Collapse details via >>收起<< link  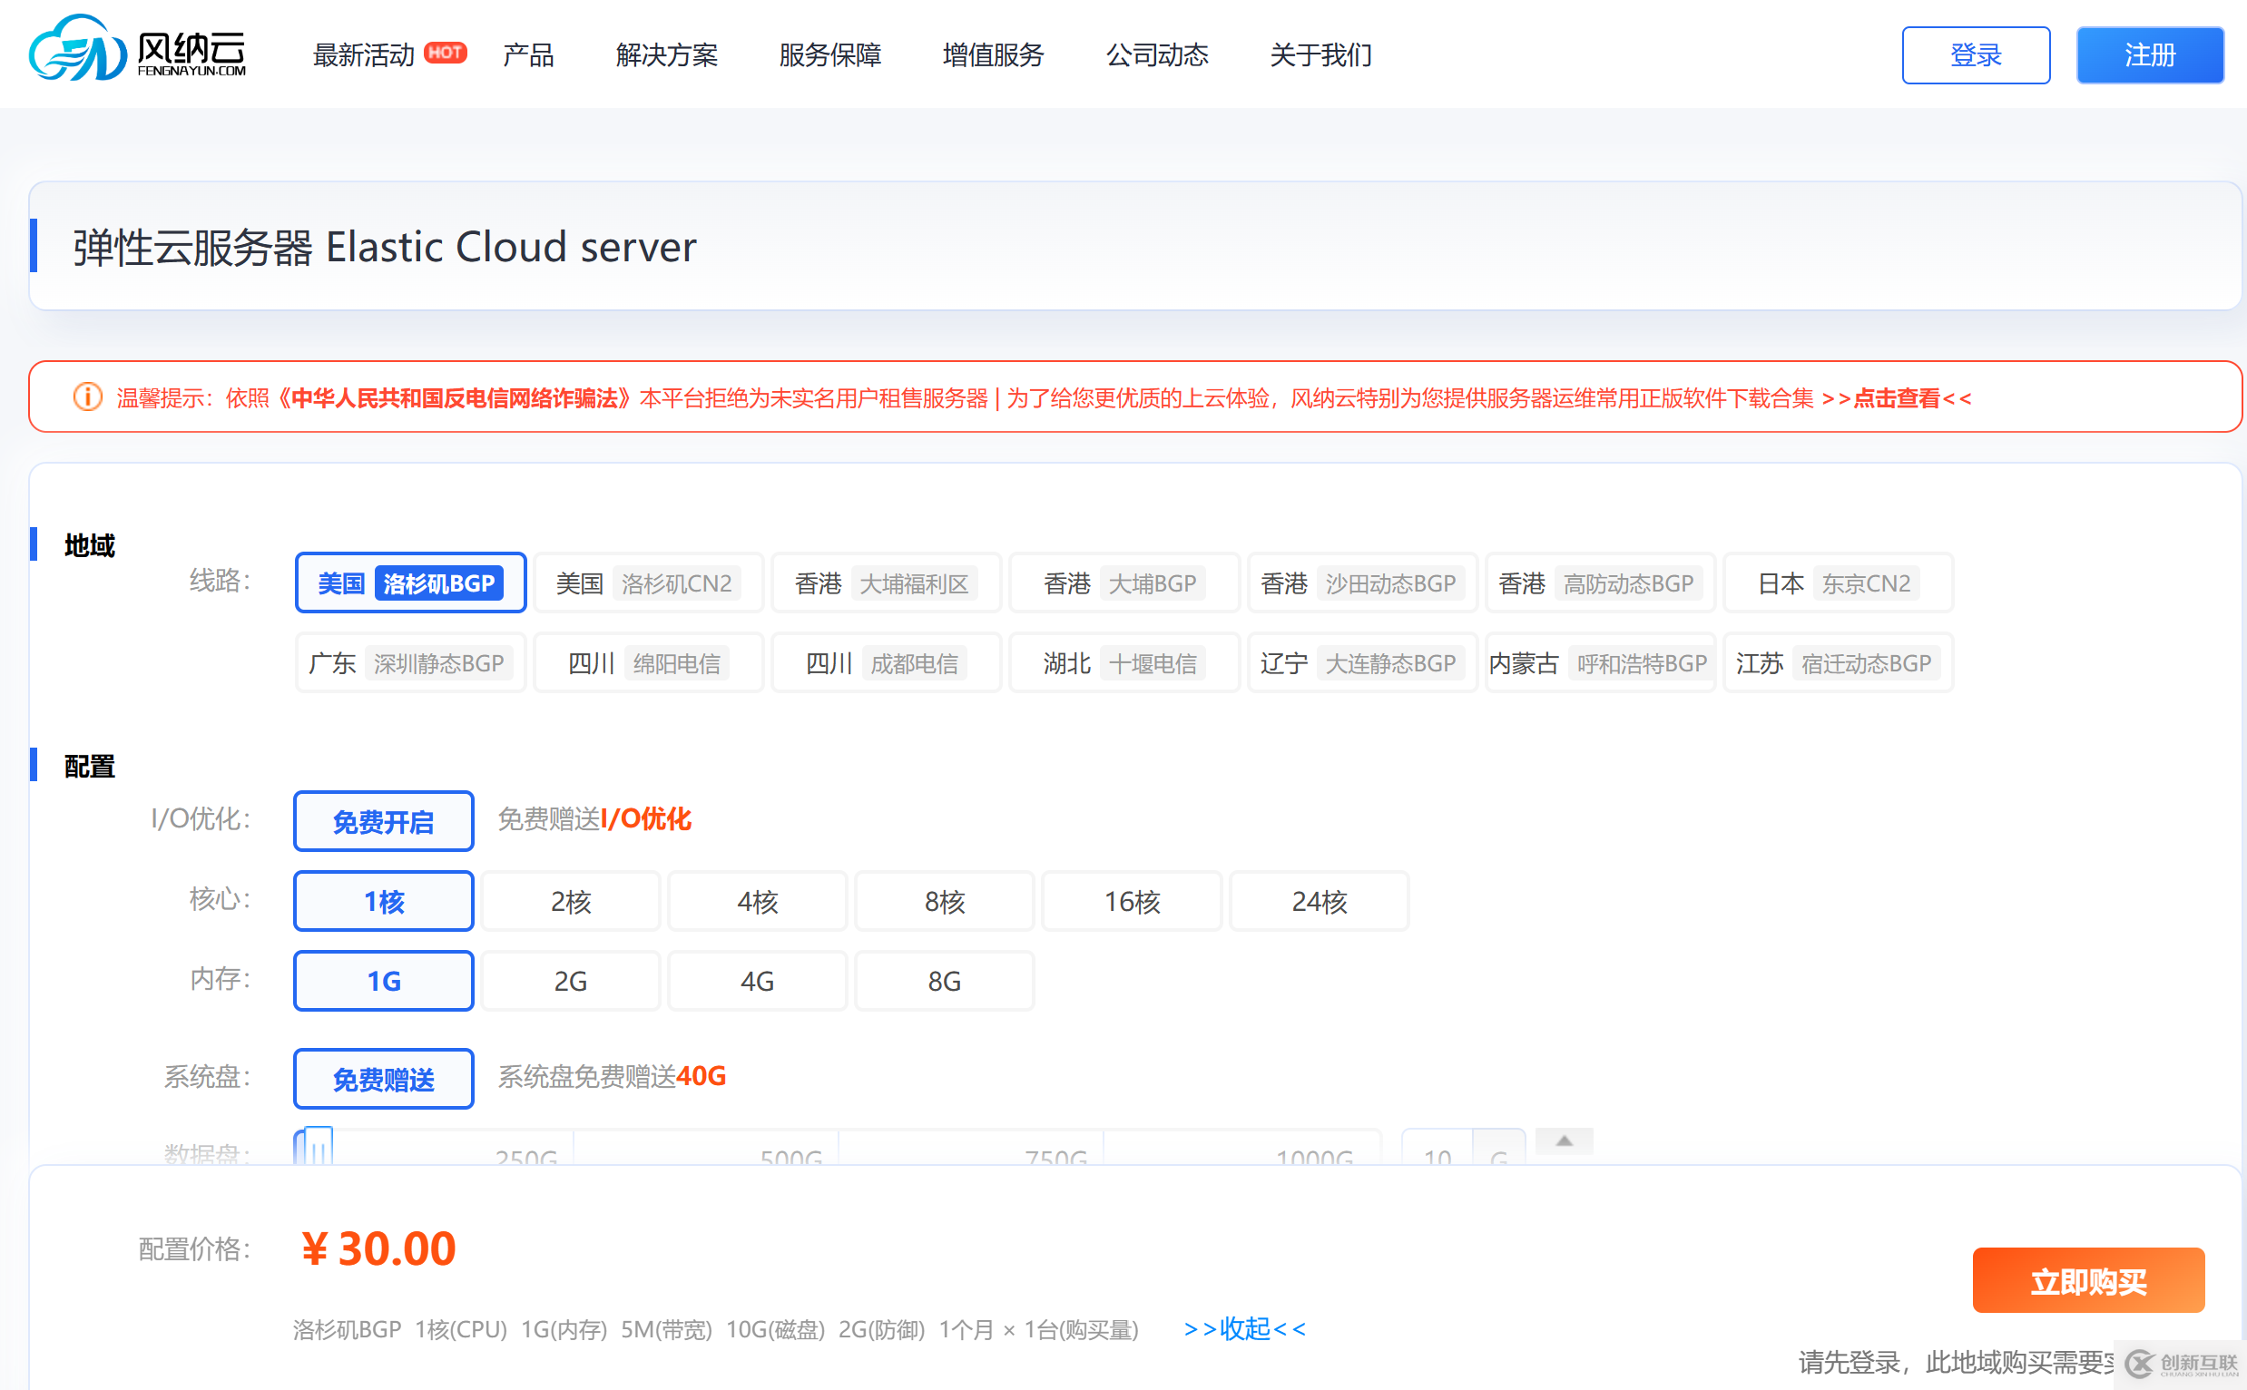pos(1244,1328)
